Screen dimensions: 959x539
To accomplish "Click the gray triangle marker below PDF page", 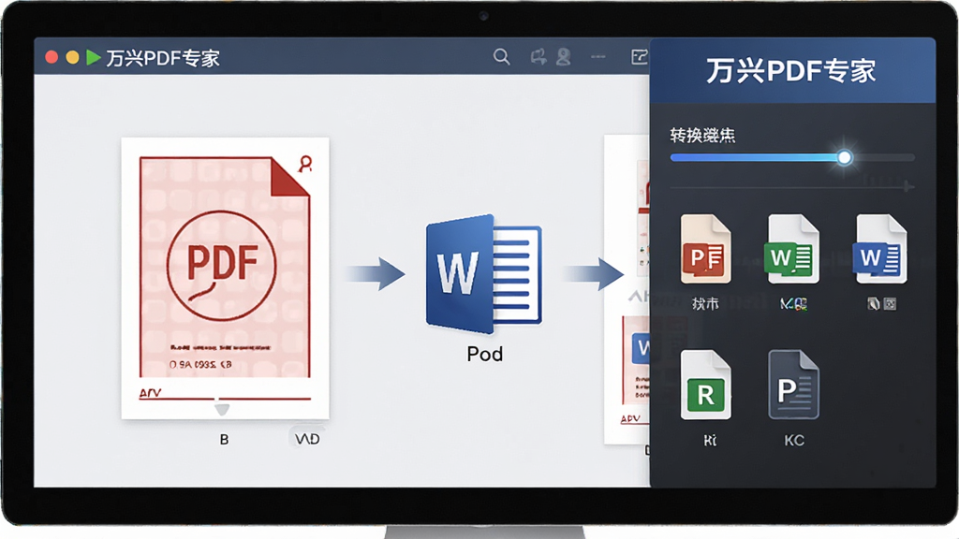I will (222, 409).
